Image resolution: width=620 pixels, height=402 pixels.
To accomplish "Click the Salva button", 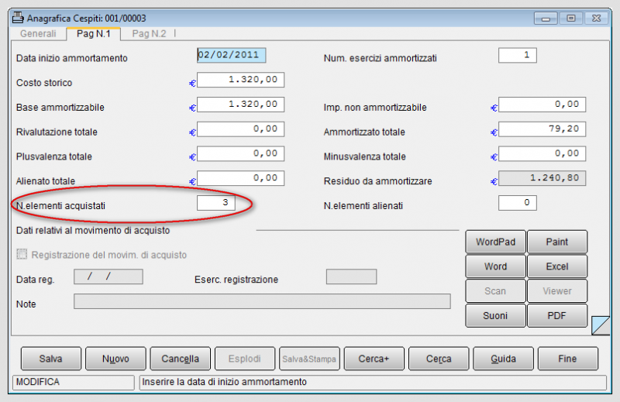I will [50, 359].
